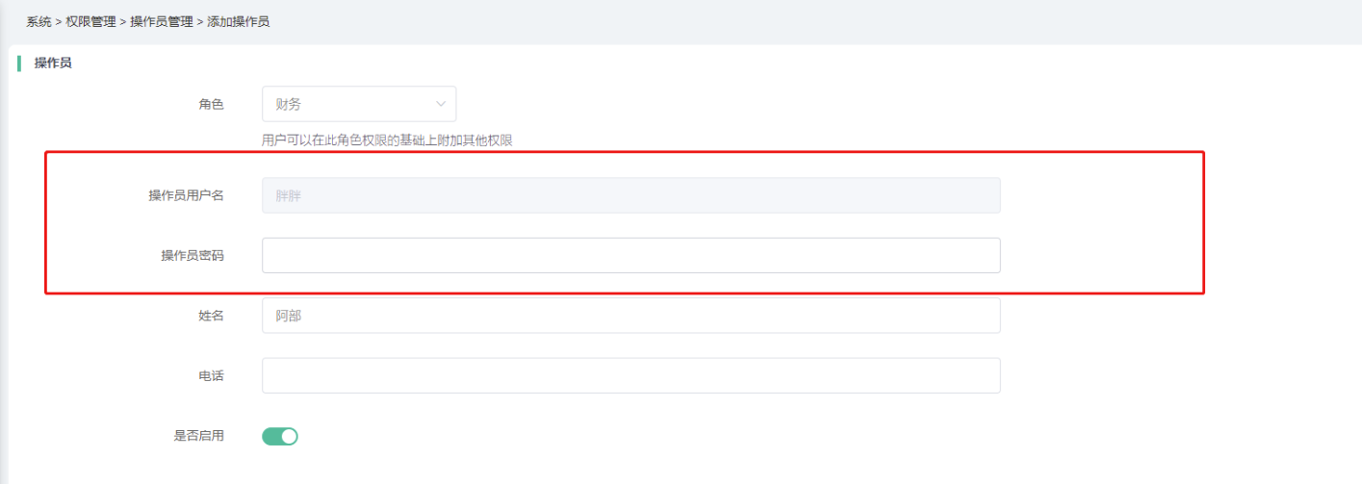Click the 角色 field label
This screenshot has width=1362, height=484.
211,104
